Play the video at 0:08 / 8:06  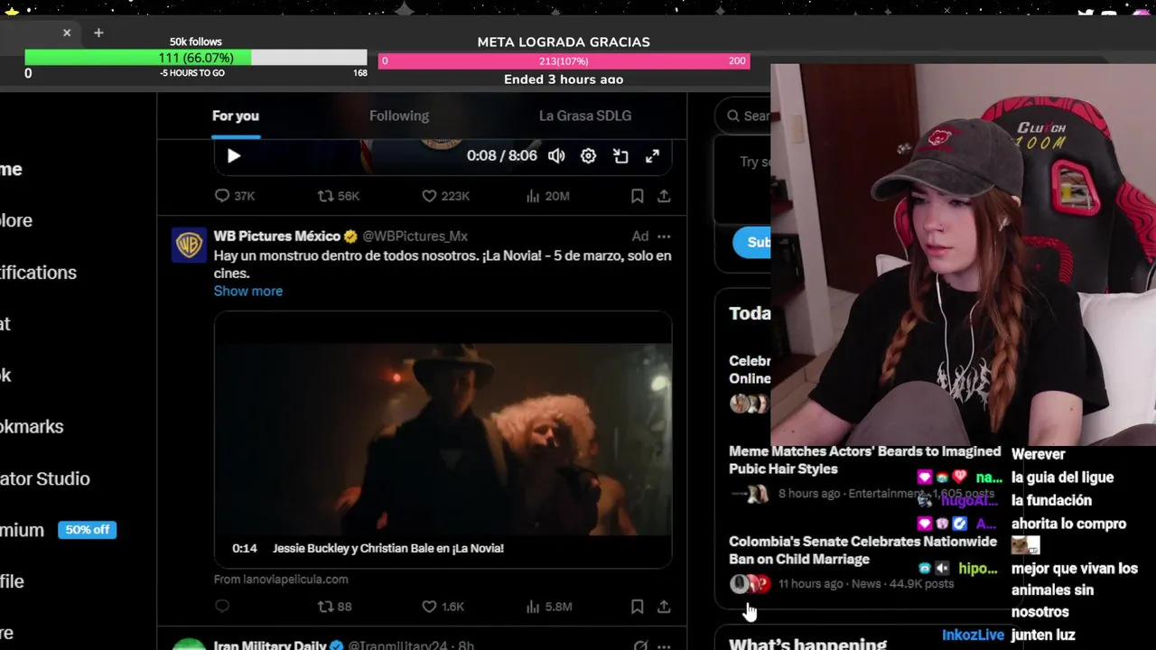tap(233, 156)
